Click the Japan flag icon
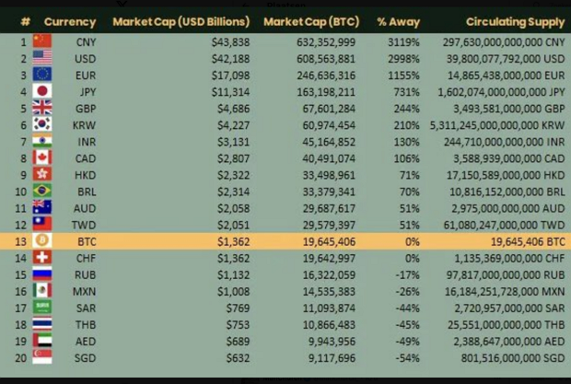Viewport: 571px width, 384px height. pyautogui.click(x=41, y=91)
